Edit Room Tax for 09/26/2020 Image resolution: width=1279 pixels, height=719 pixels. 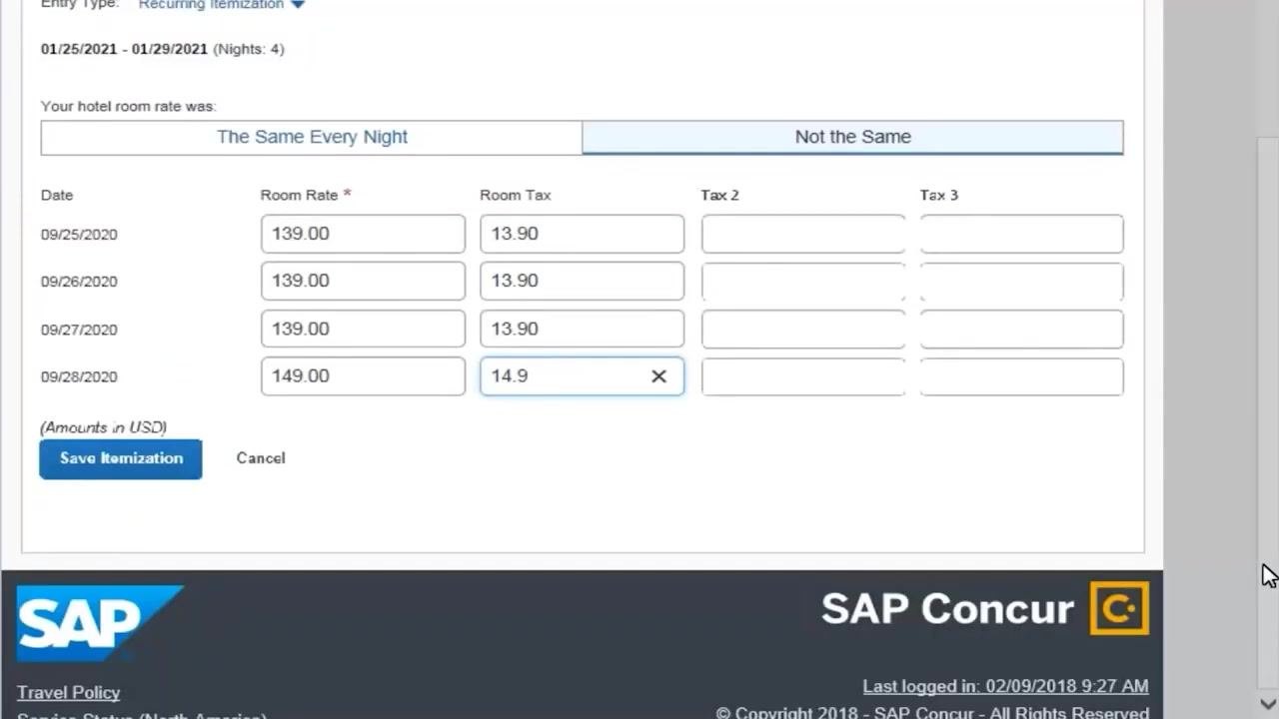pyautogui.click(x=582, y=281)
